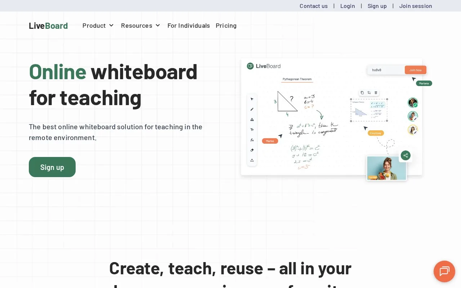Open the formula (fx) tool
Image resolution: width=461 pixels, height=288 pixels.
tap(252, 140)
